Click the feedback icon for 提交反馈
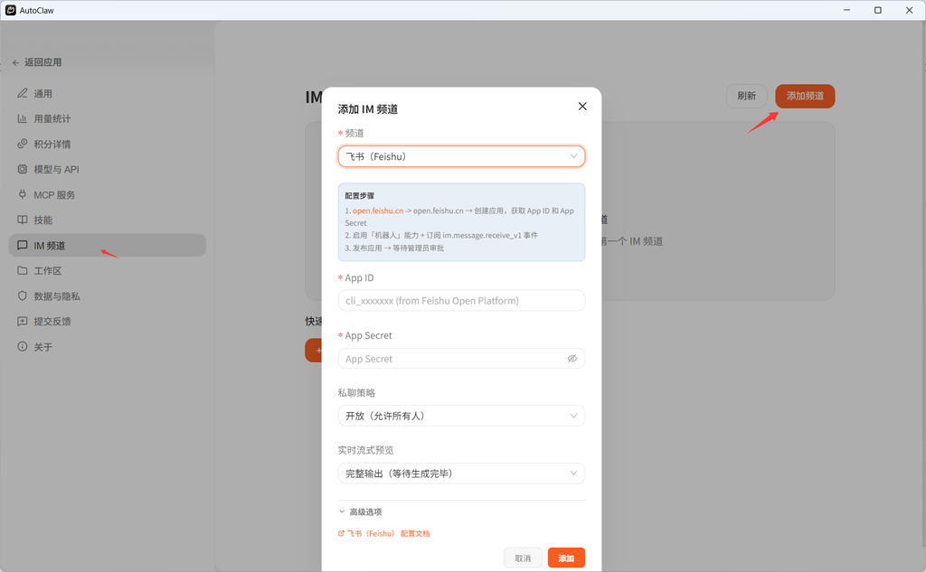 [23, 321]
